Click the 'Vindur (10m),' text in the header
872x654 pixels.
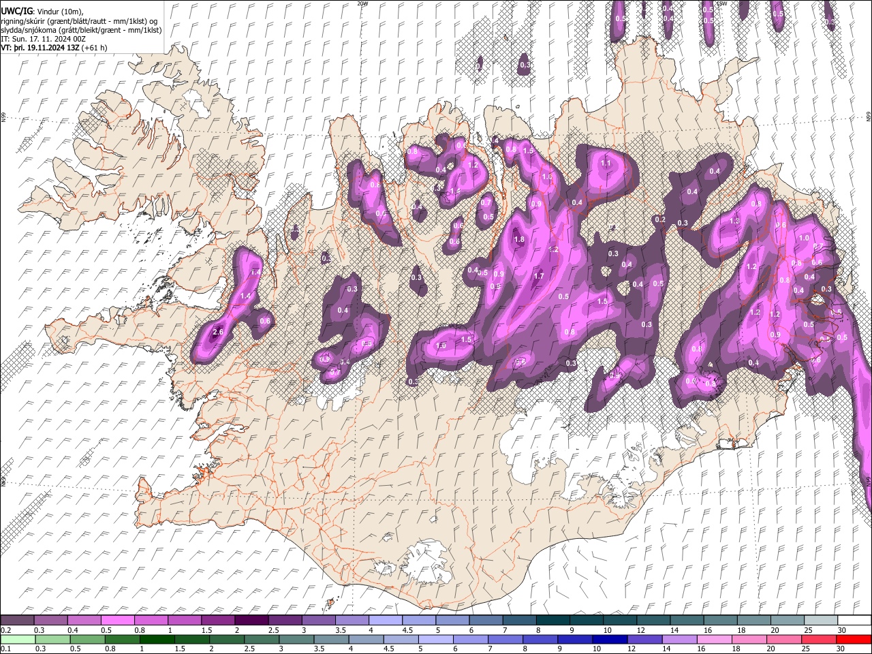click(59, 11)
